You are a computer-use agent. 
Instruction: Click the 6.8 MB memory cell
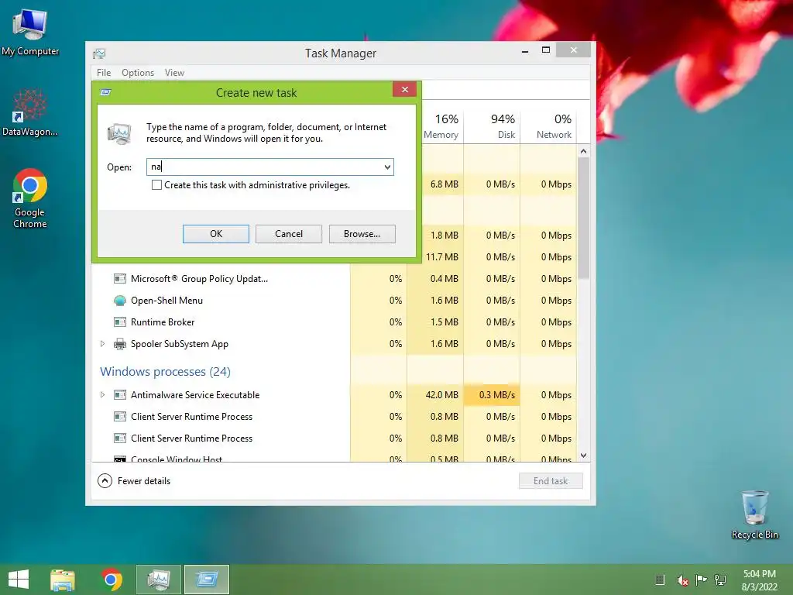point(444,184)
